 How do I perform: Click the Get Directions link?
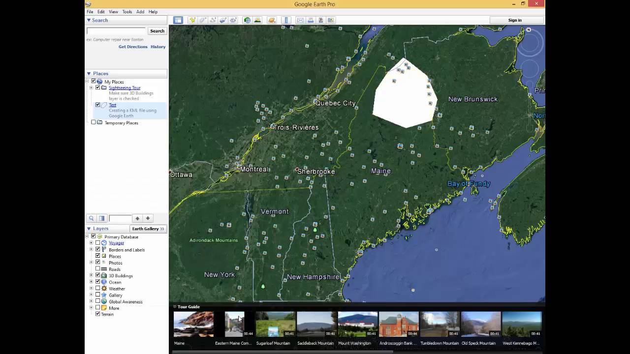133,47
